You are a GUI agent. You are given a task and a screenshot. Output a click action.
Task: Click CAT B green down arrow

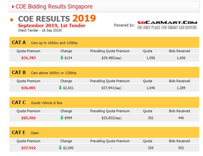[60, 88]
